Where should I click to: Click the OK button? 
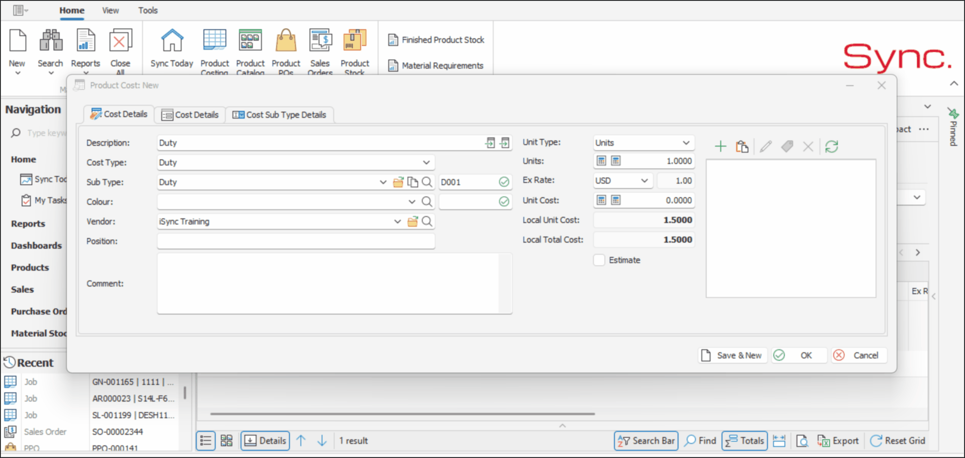(x=799, y=356)
